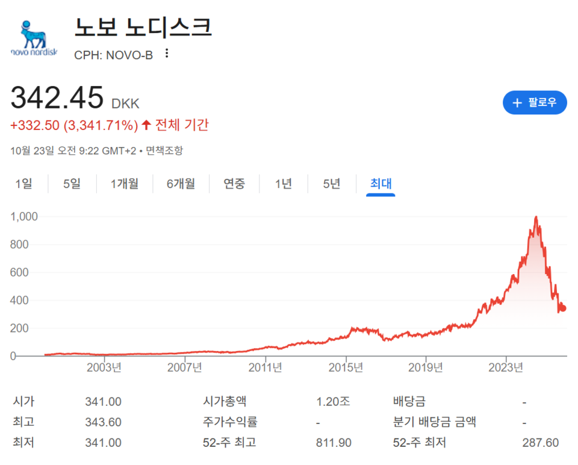Select the 5년 time range
This screenshot has height=465, width=578.
tap(331, 184)
